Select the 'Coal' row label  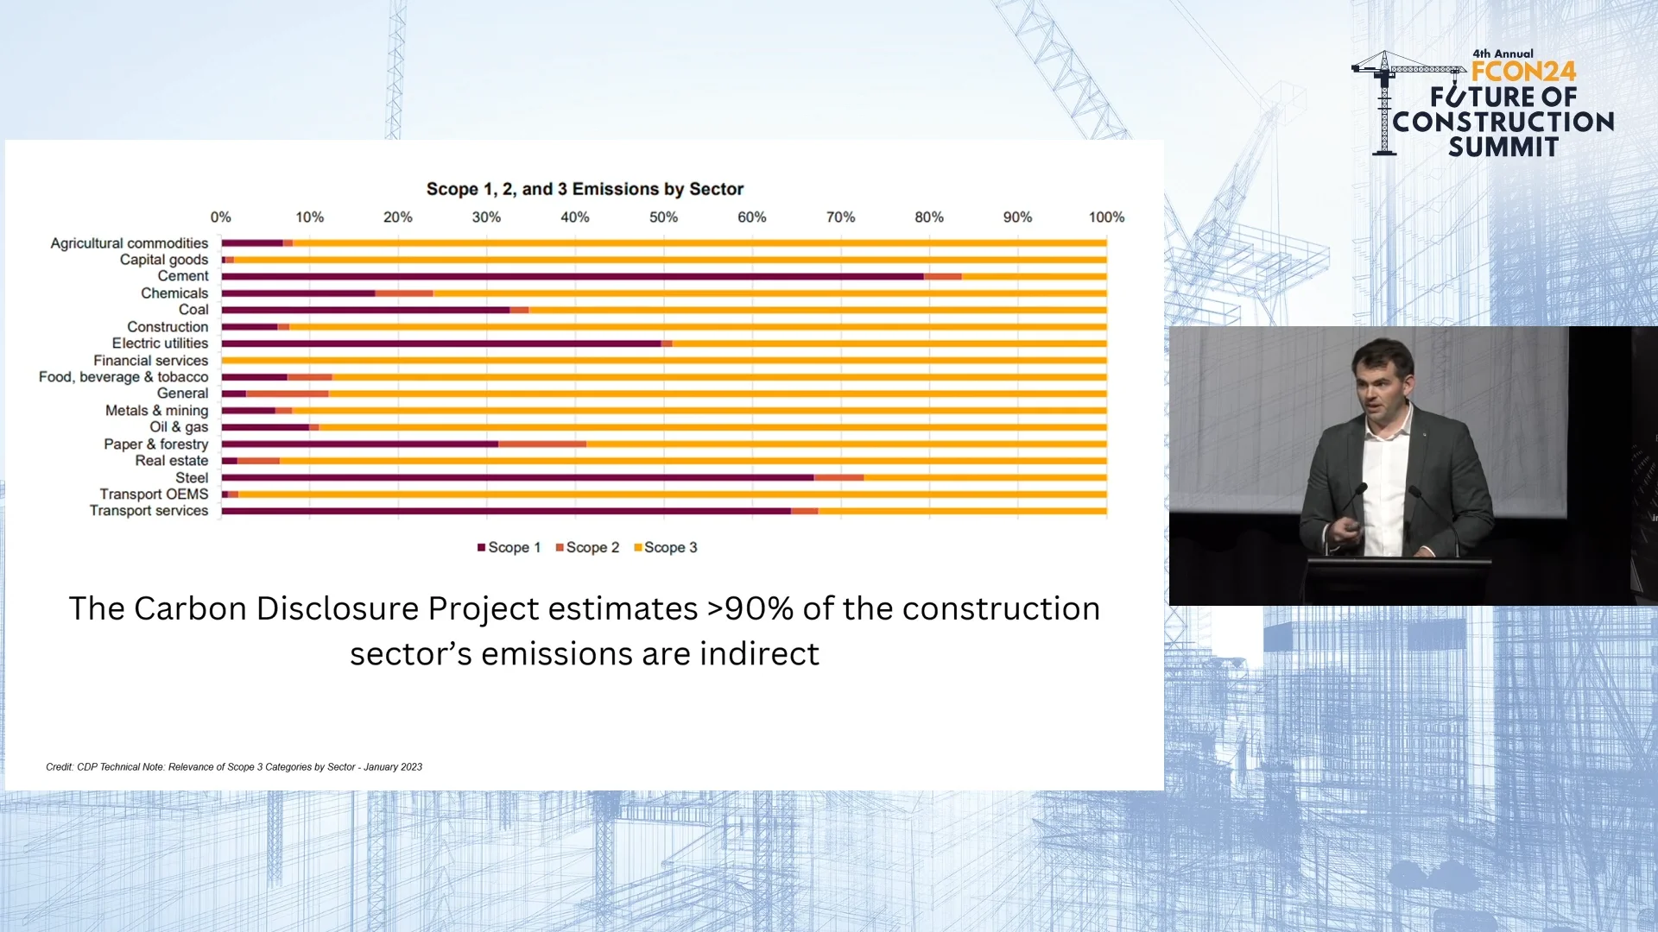coord(193,310)
